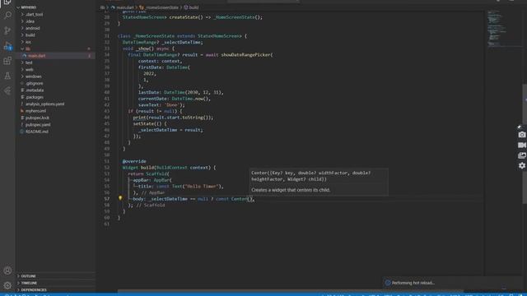Viewport: 527px width, 296px height.
Task: Click line number 57 in the gutter
Action: [x=107, y=199]
